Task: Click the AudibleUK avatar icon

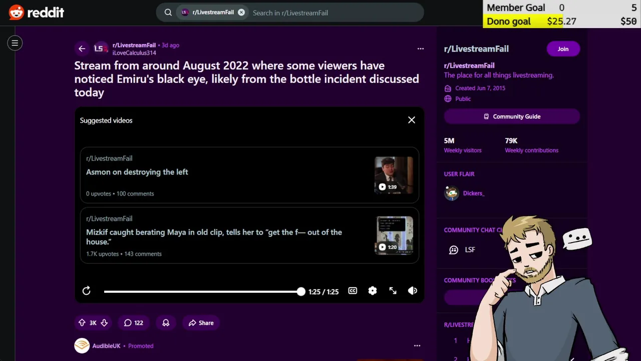Action: click(82, 346)
